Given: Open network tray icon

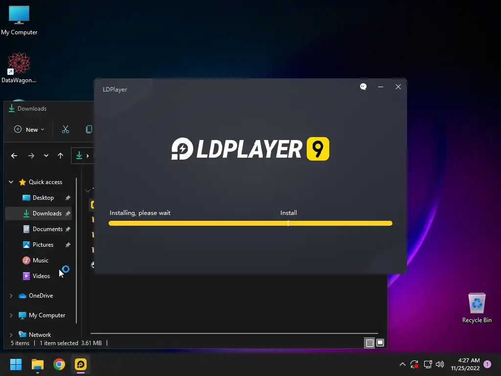Looking at the screenshot, I should [x=428, y=364].
